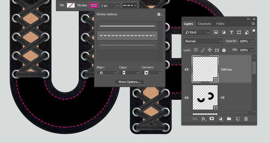The width and height of the screenshot is (270, 143).
Task: Select the solid line stroke preset
Action: [127, 26]
